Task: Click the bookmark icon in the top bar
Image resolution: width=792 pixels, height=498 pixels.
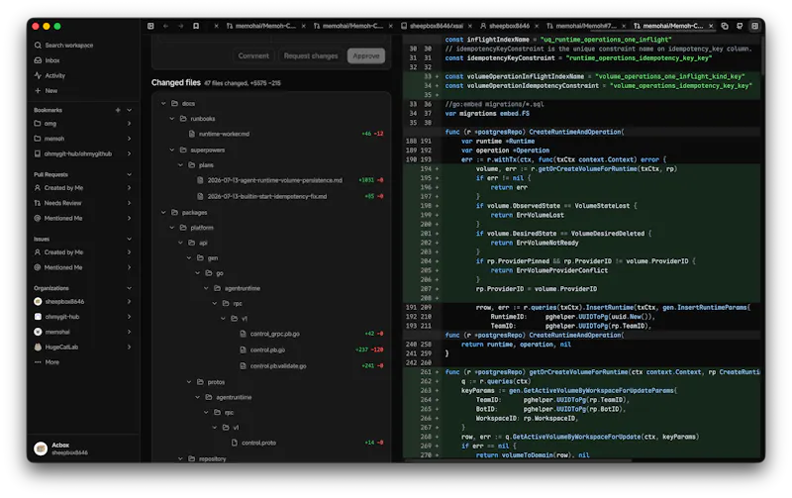Action: pyautogui.click(x=196, y=26)
